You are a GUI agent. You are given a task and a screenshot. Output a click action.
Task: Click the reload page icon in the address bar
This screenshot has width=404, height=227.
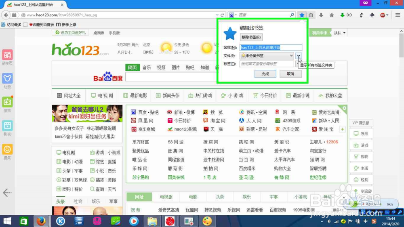coord(222,15)
